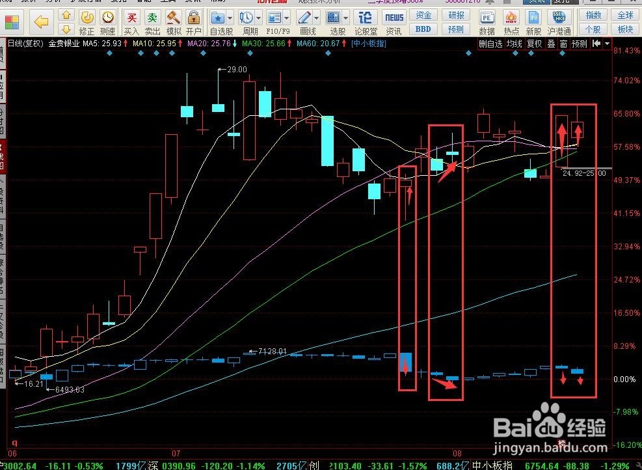Open 模拟 simulated trading gavel icon

point(174,23)
